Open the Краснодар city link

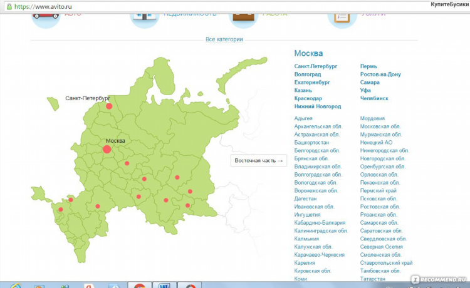pyautogui.click(x=308, y=98)
